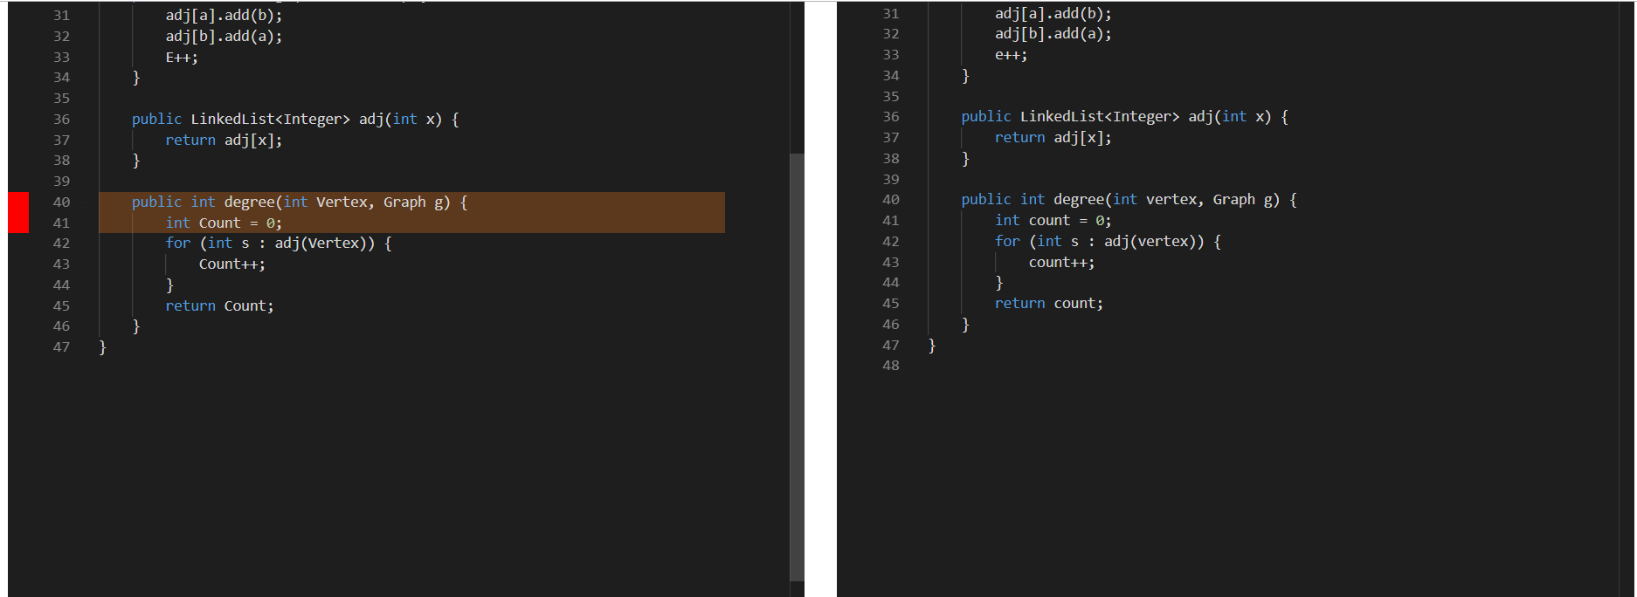Click 'return Count;' in left pane
1637x597 pixels.
pyautogui.click(x=219, y=305)
